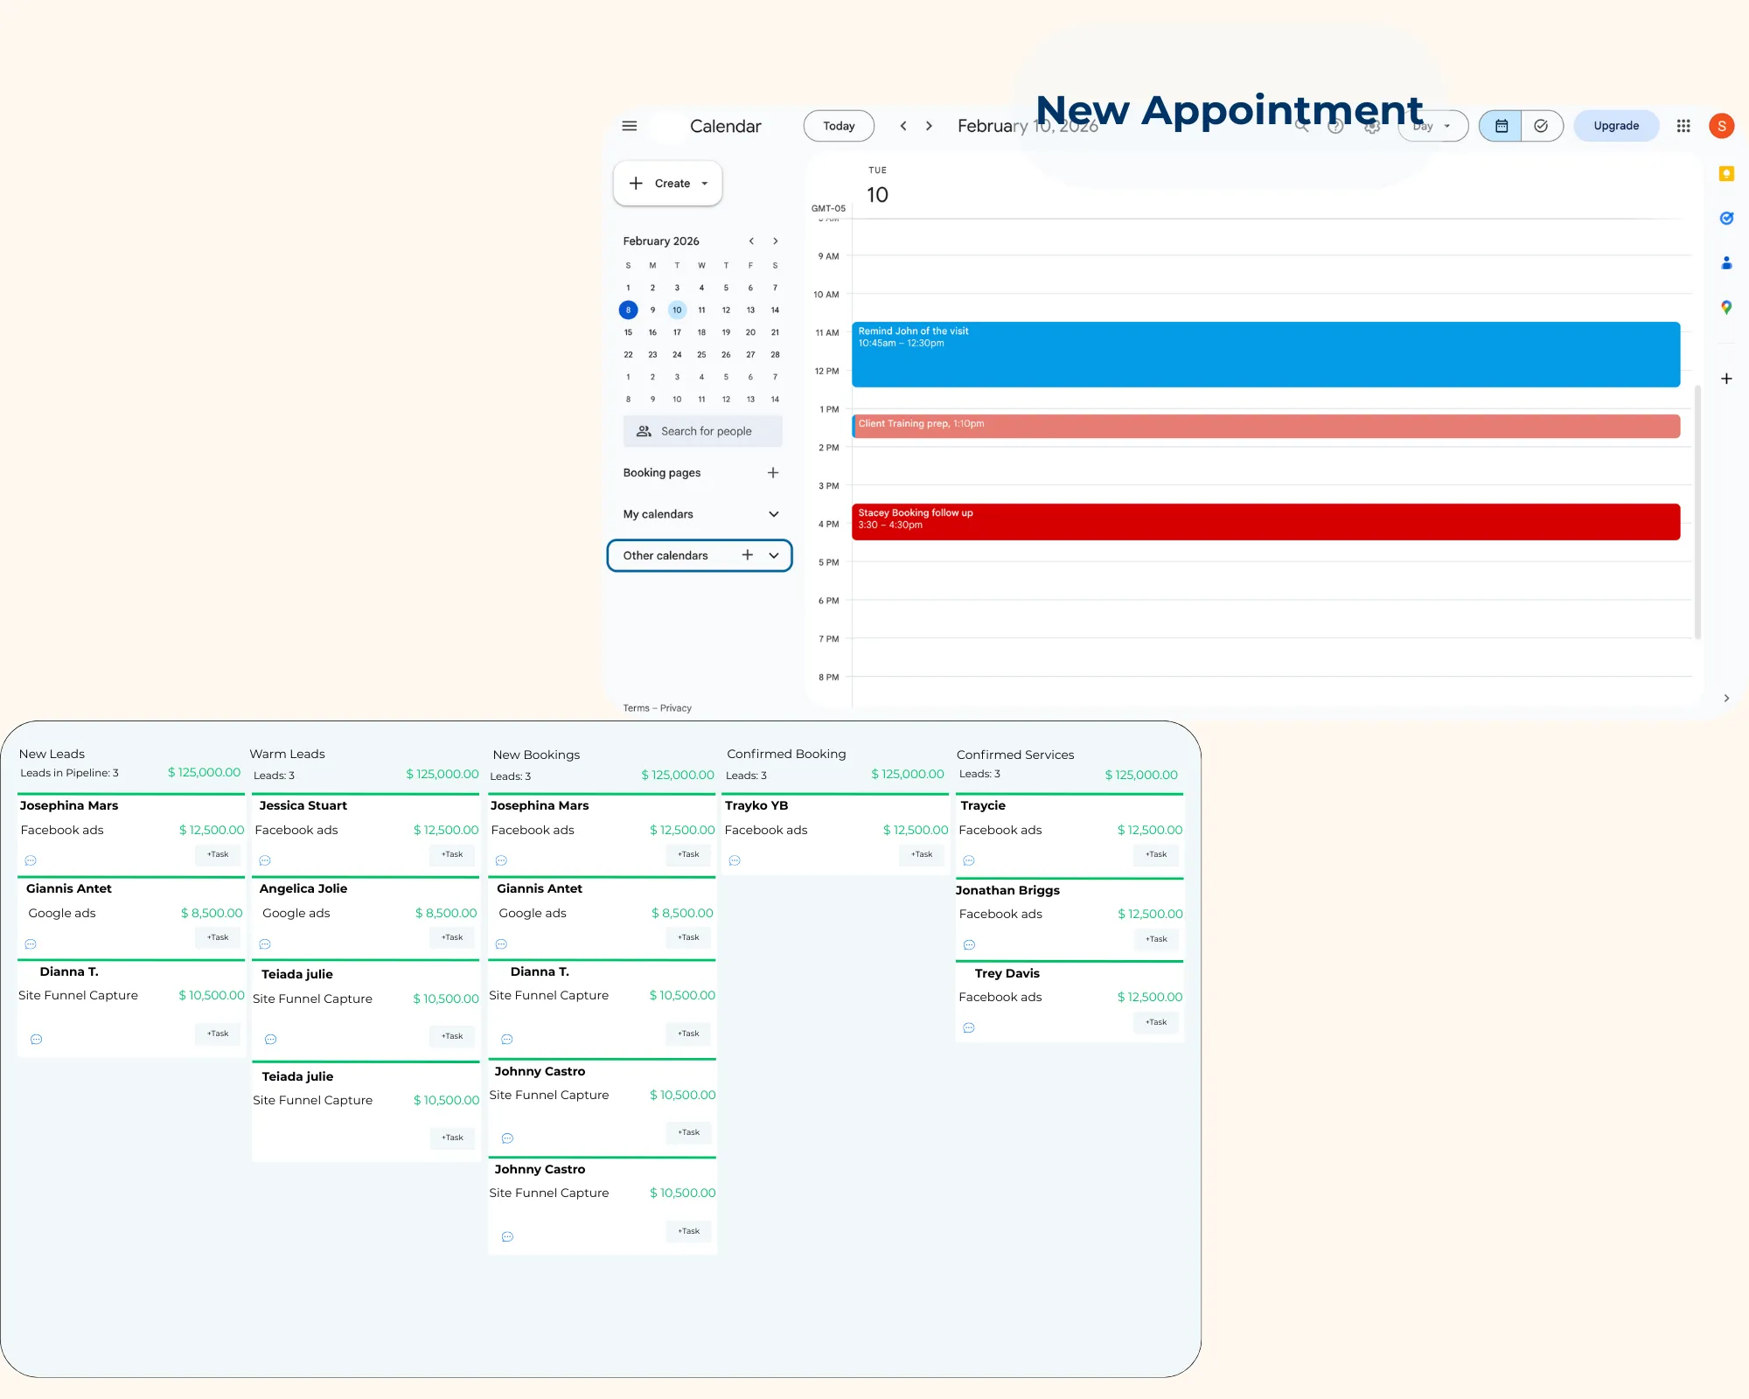Click the Upgrade button
This screenshot has width=1749, height=1399.
[1615, 126]
